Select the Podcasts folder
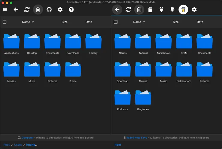 [x=122, y=100]
